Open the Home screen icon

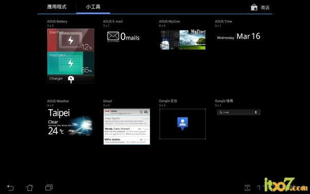(30, 187)
